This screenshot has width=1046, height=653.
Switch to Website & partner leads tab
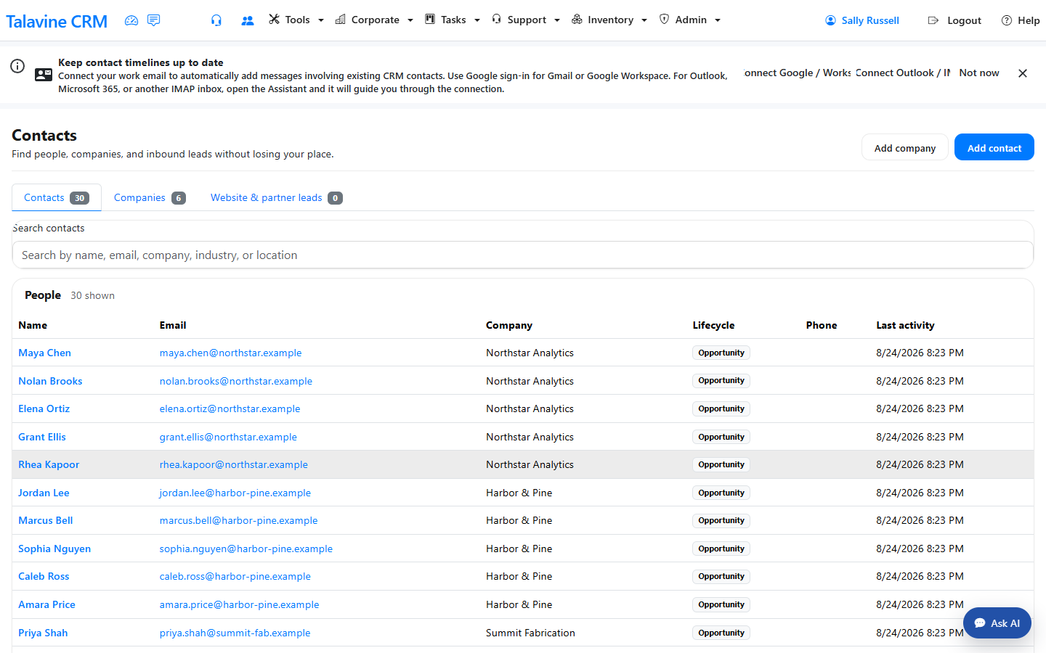pyautogui.click(x=276, y=197)
